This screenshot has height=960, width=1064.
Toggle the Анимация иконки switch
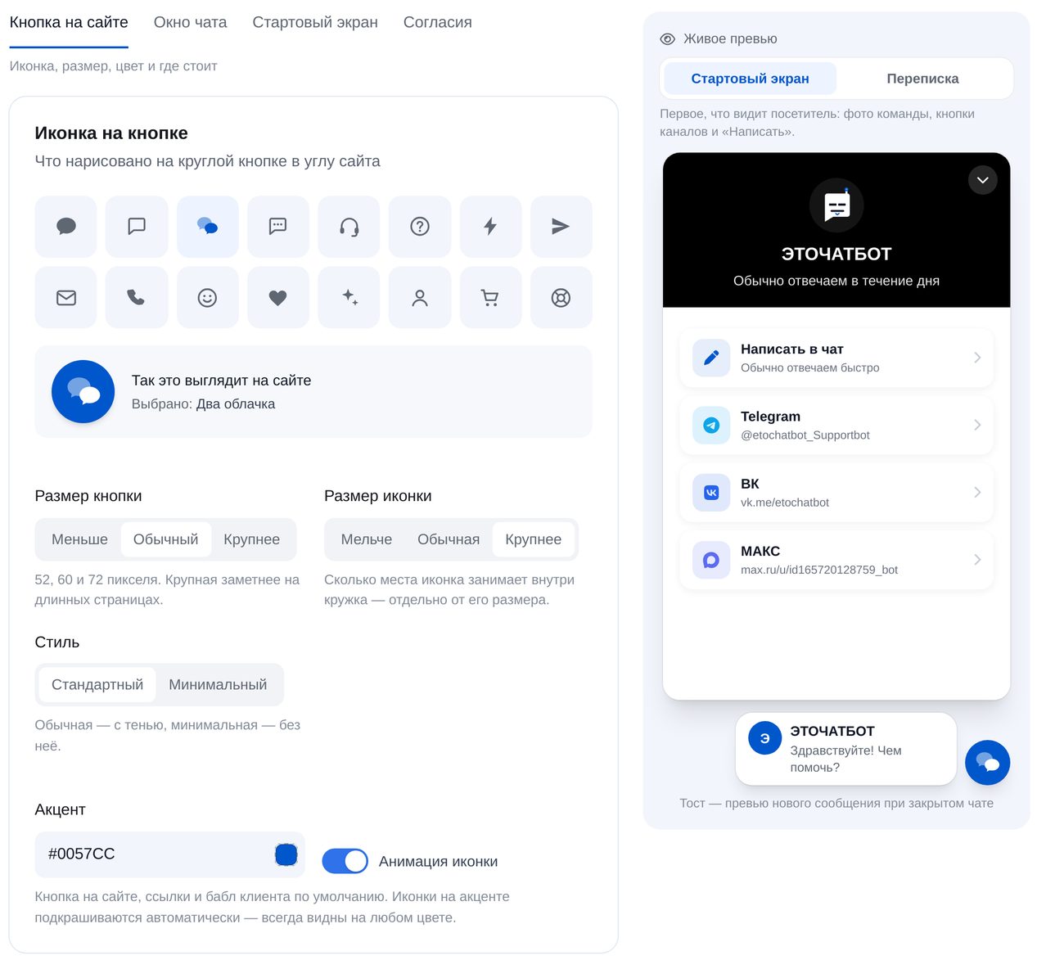point(345,861)
